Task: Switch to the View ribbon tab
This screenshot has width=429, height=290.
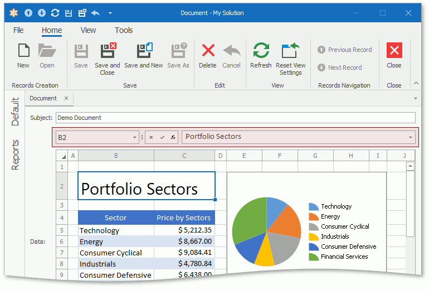Action: [x=88, y=30]
